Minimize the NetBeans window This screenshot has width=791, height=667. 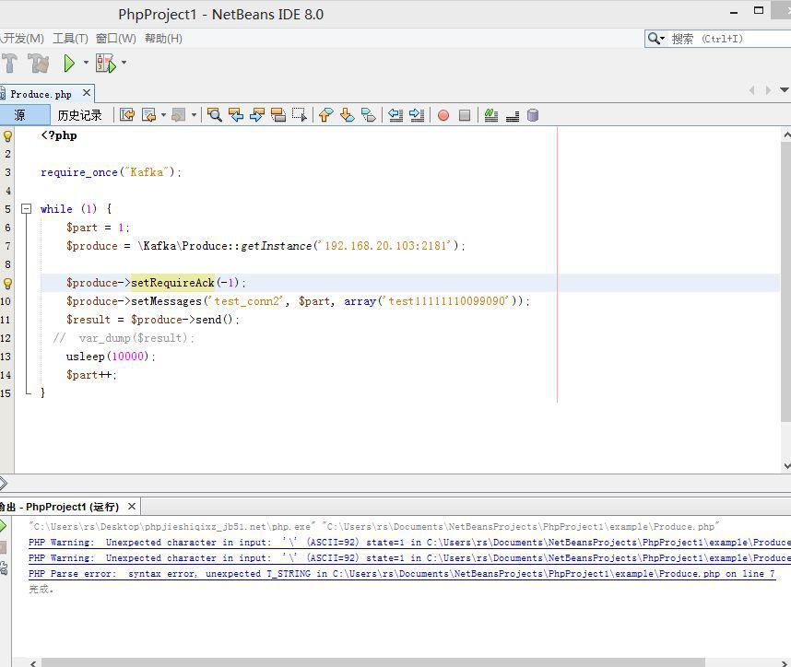[734, 13]
